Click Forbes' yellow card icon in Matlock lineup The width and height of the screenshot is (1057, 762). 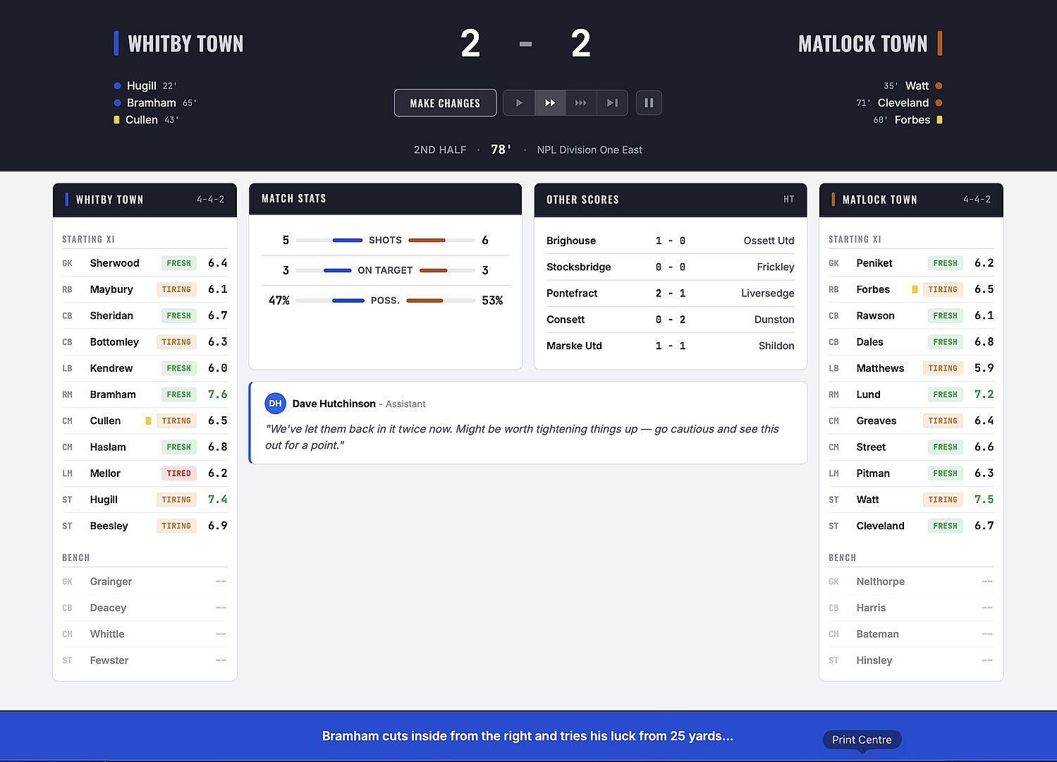click(x=915, y=289)
